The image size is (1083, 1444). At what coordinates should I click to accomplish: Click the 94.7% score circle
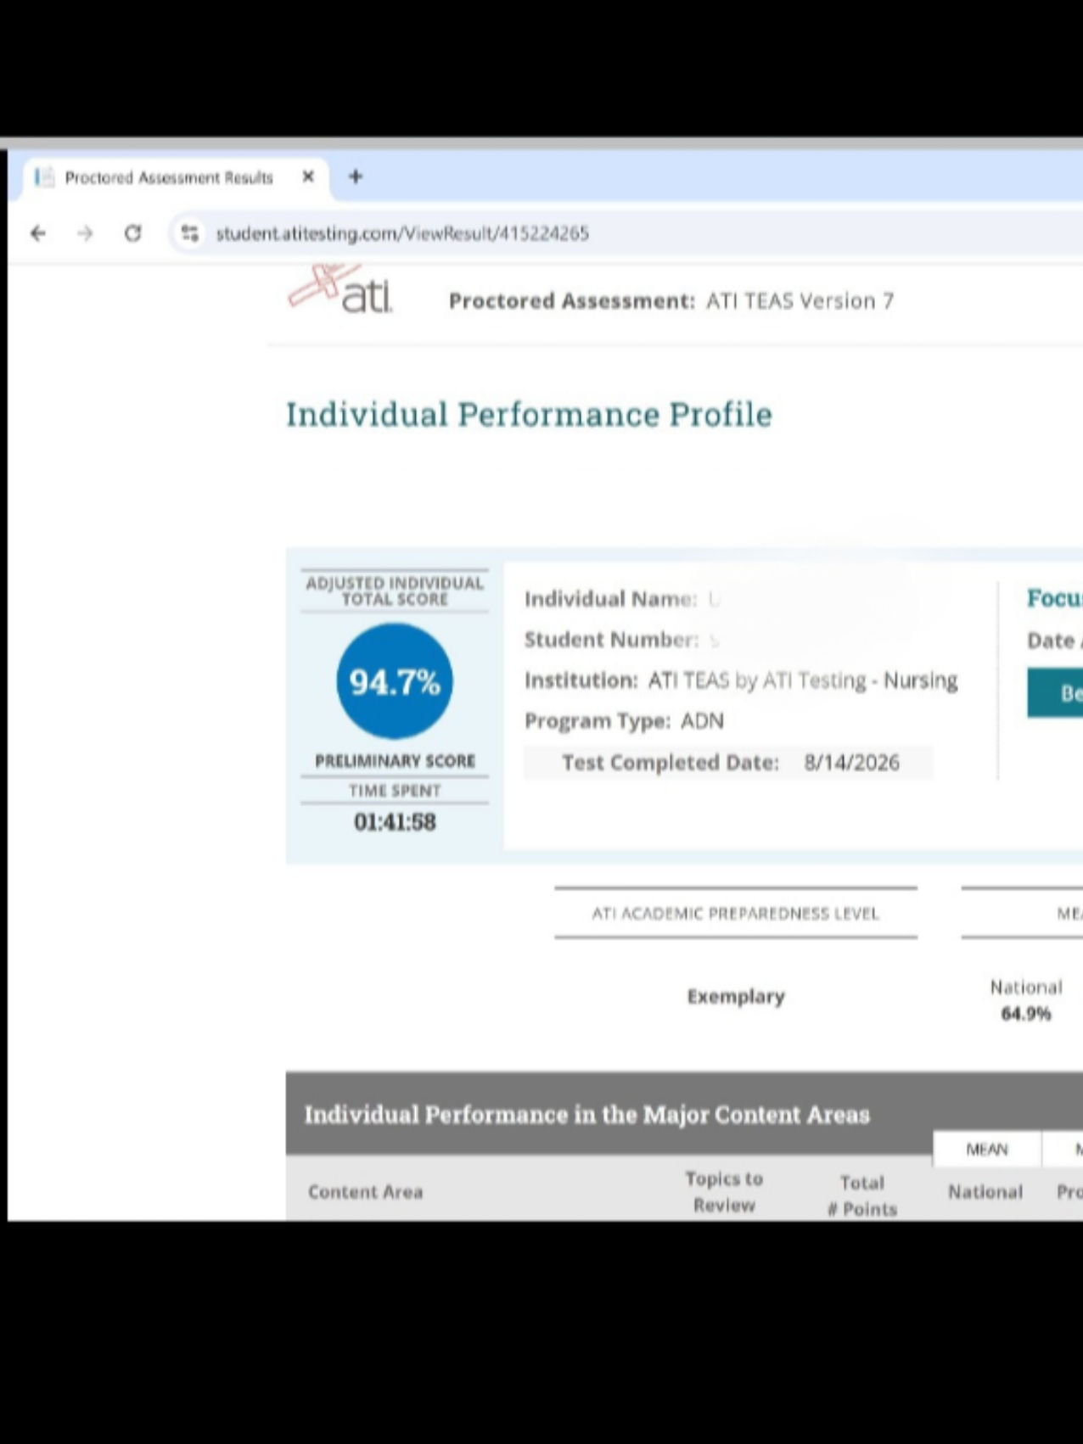(395, 681)
